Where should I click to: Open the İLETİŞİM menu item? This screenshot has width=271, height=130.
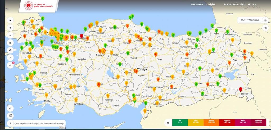pos(210,5)
